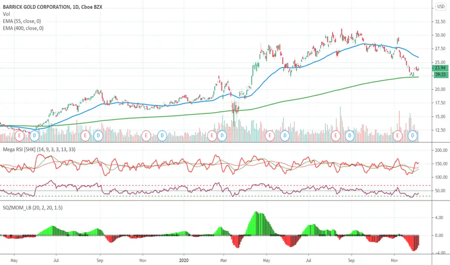Viewport: 450px width, 265px height.
Task: Click the dividend marker D between May and Jul 2020
Action: tap(285, 135)
